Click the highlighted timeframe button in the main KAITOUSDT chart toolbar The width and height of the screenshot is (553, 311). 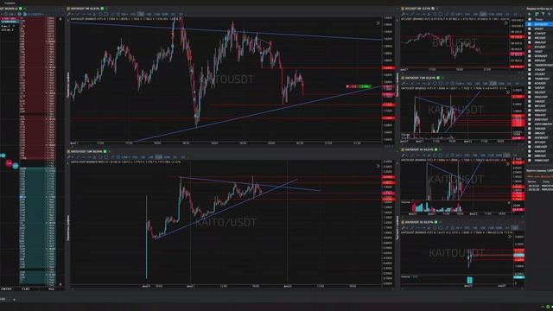(x=141, y=15)
